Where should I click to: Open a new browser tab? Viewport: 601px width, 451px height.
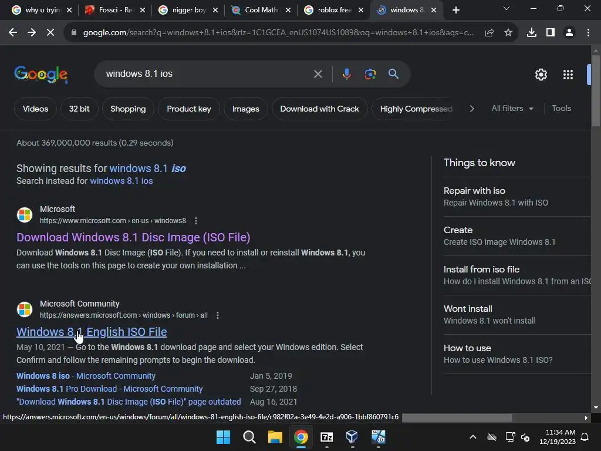click(x=455, y=10)
